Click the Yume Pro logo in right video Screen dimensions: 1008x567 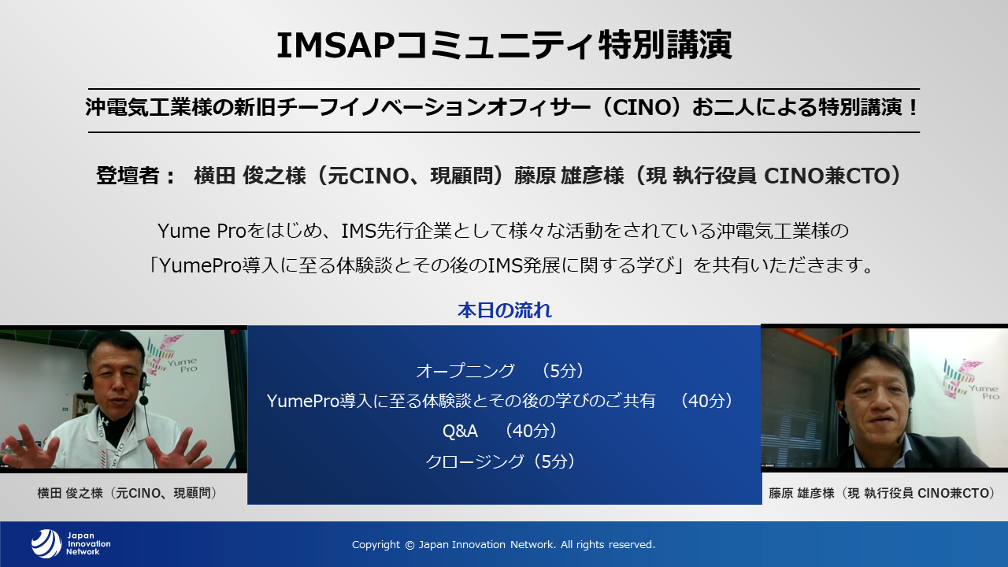970,380
